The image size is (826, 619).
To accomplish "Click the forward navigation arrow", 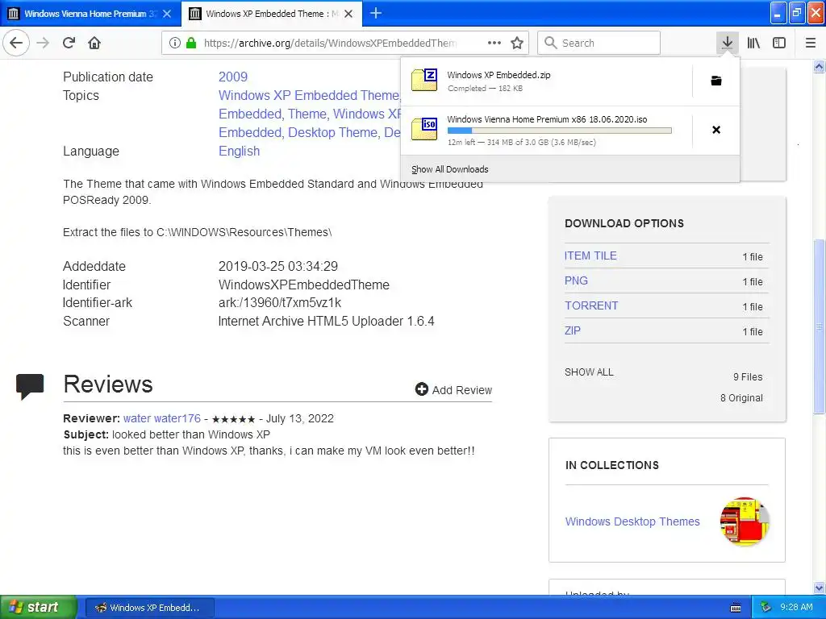I will (43, 43).
